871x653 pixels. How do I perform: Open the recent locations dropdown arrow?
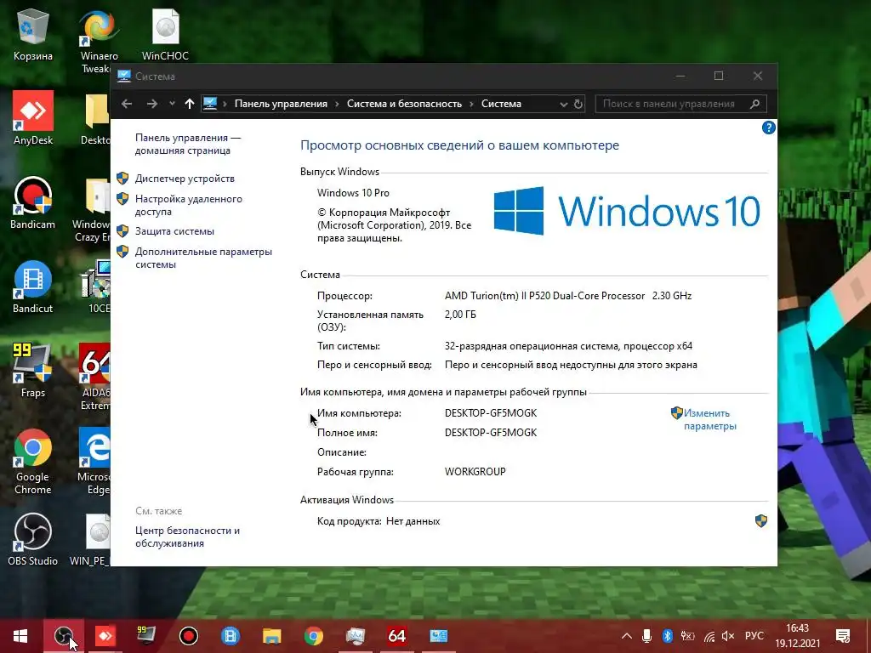172,103
